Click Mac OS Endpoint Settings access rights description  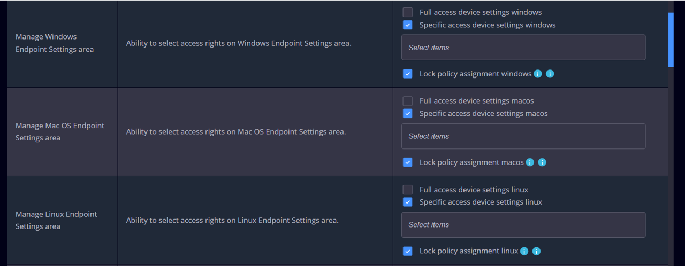click(236, 132)
